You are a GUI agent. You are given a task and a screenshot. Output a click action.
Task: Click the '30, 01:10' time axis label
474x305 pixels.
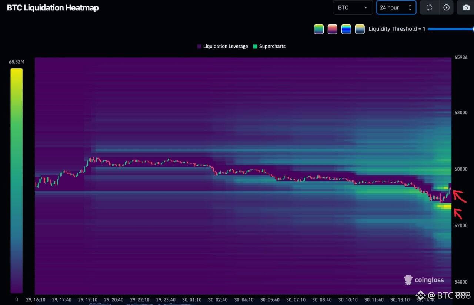coord(192,299)
